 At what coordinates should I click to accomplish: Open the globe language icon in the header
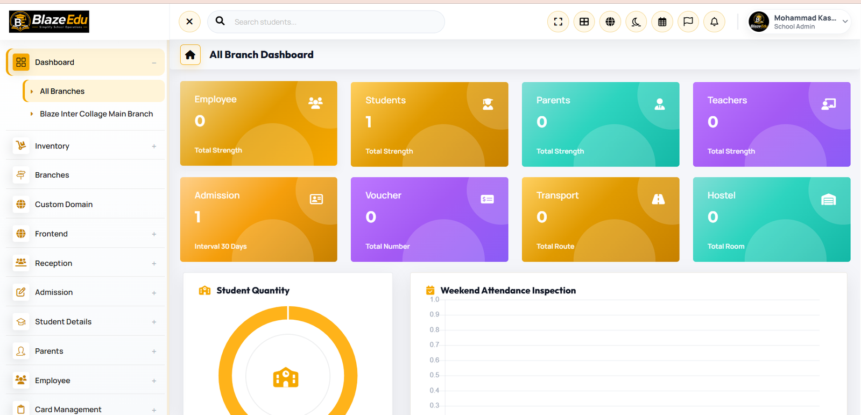[x=610, y=22]
